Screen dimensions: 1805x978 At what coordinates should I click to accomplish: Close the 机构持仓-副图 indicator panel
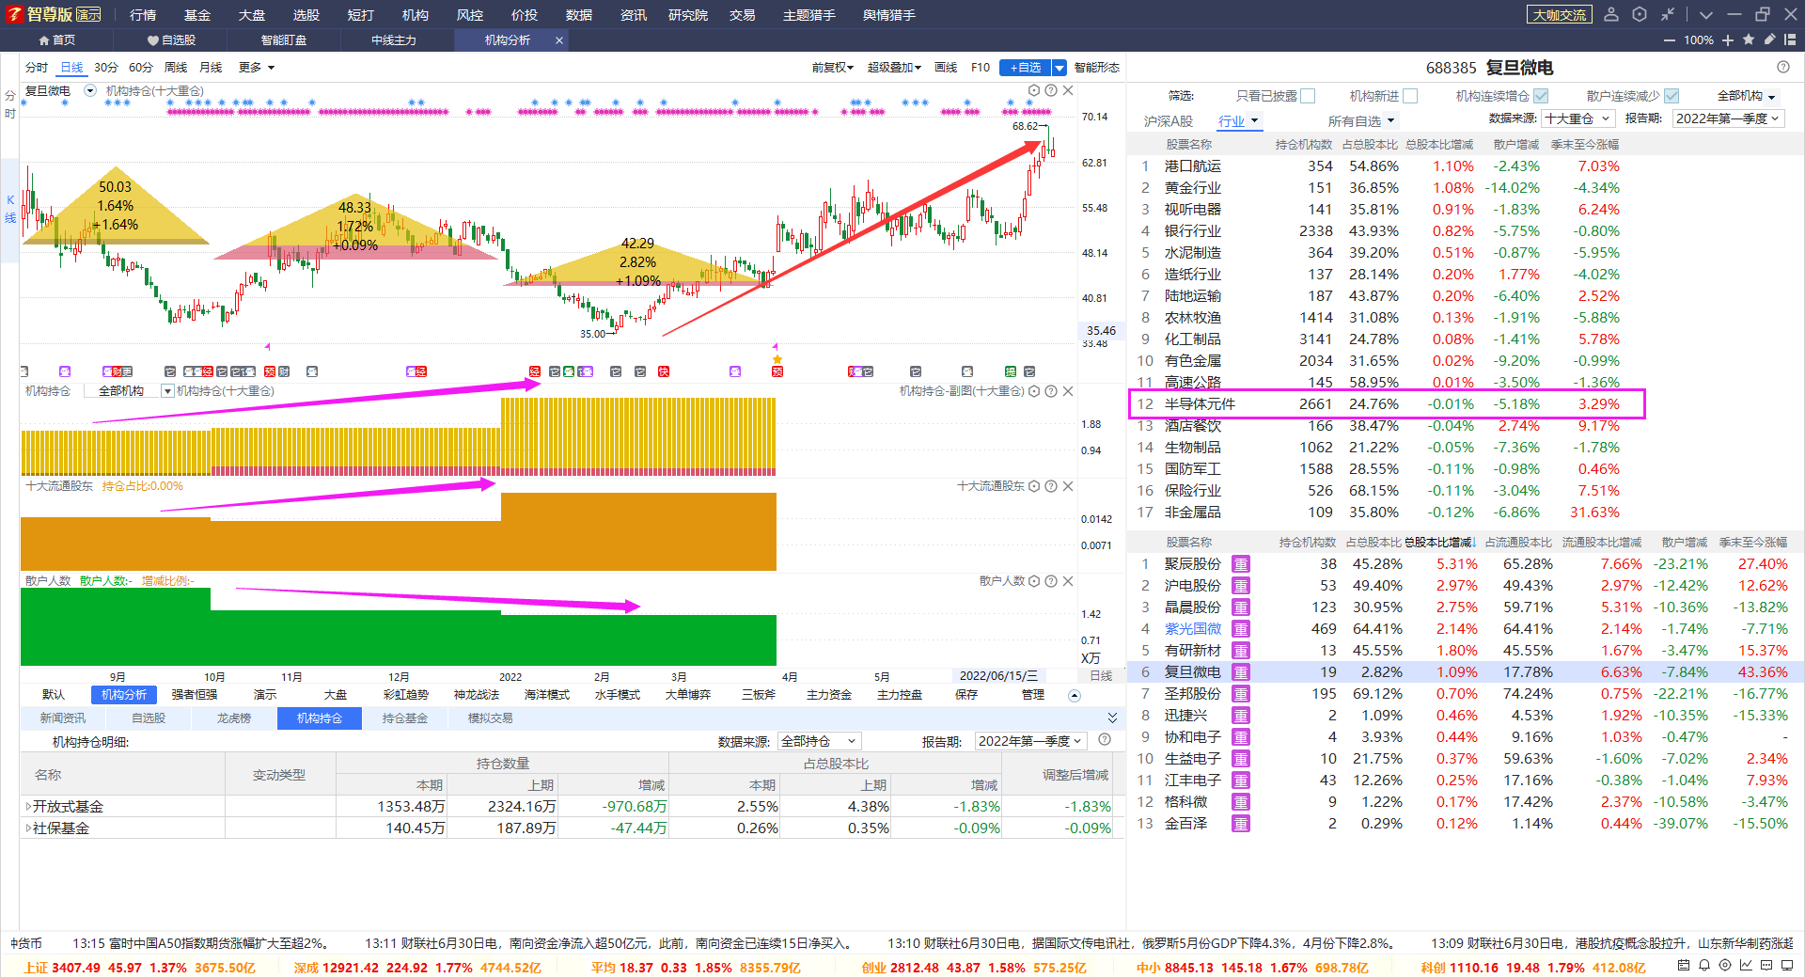(1068, 391)
